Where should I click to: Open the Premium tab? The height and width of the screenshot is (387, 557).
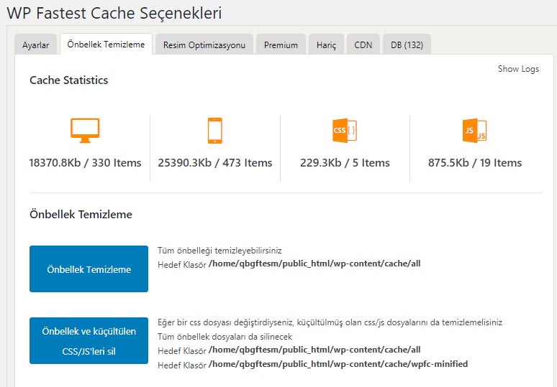click(x=281, y=45)
